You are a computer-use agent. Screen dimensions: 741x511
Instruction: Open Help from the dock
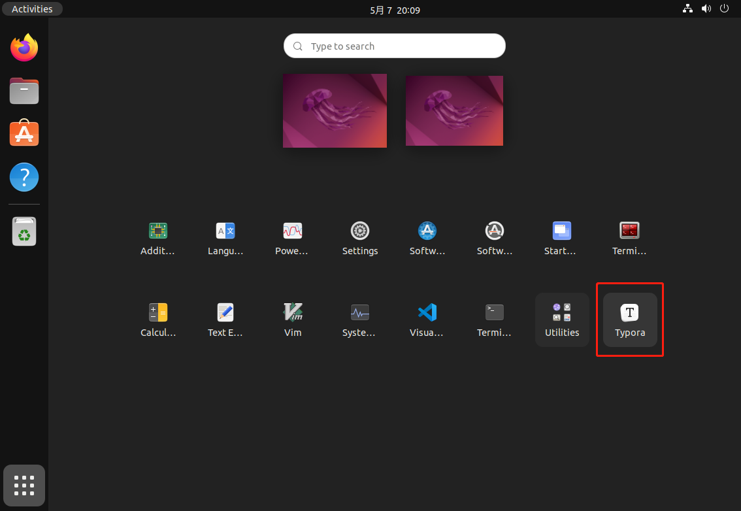point(24,177)
